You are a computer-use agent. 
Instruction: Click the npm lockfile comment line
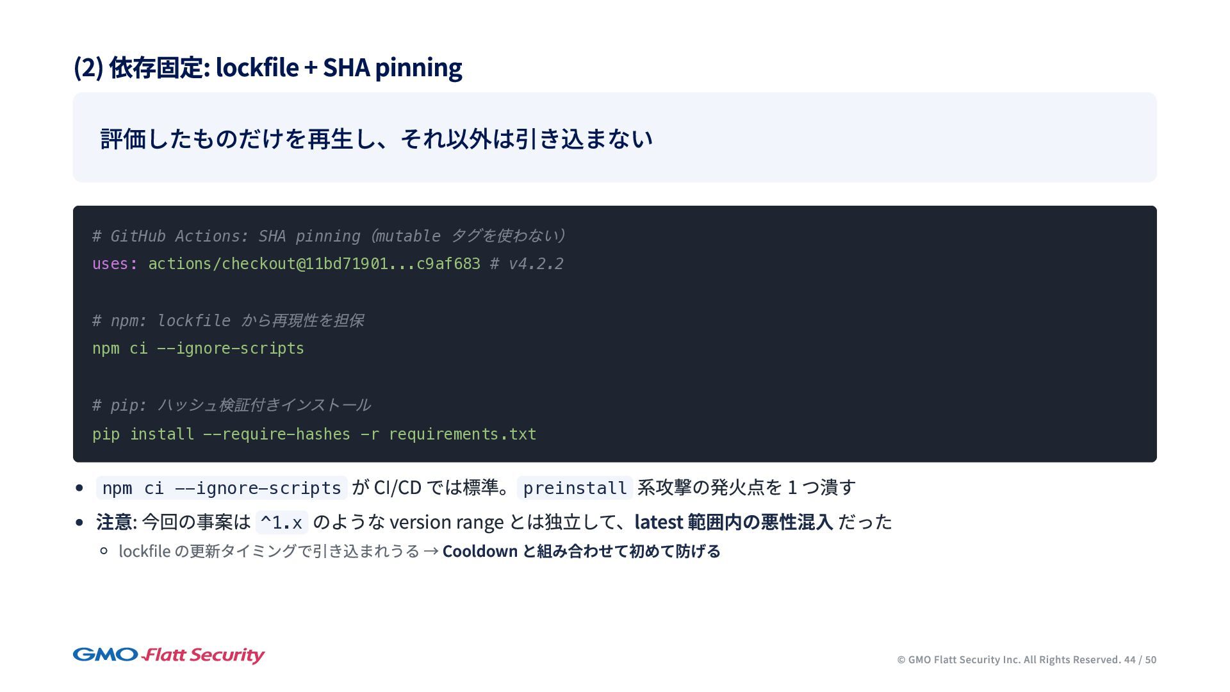(x=227, y=321)
